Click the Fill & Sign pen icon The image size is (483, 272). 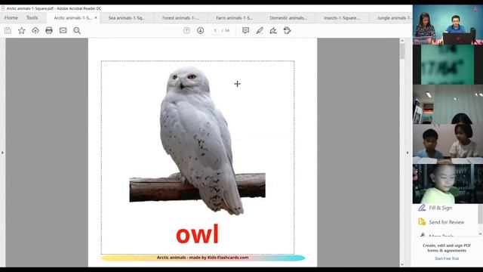[x=422, y=208]
